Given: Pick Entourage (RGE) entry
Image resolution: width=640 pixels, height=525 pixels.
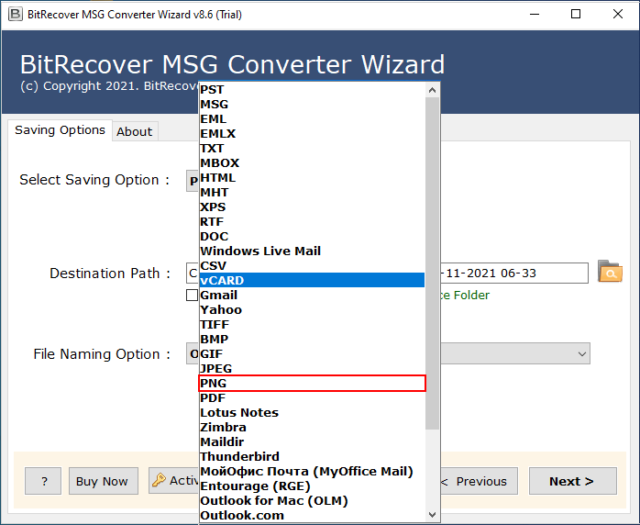Looking at the screenshot, I should click(x=312, y=486).
